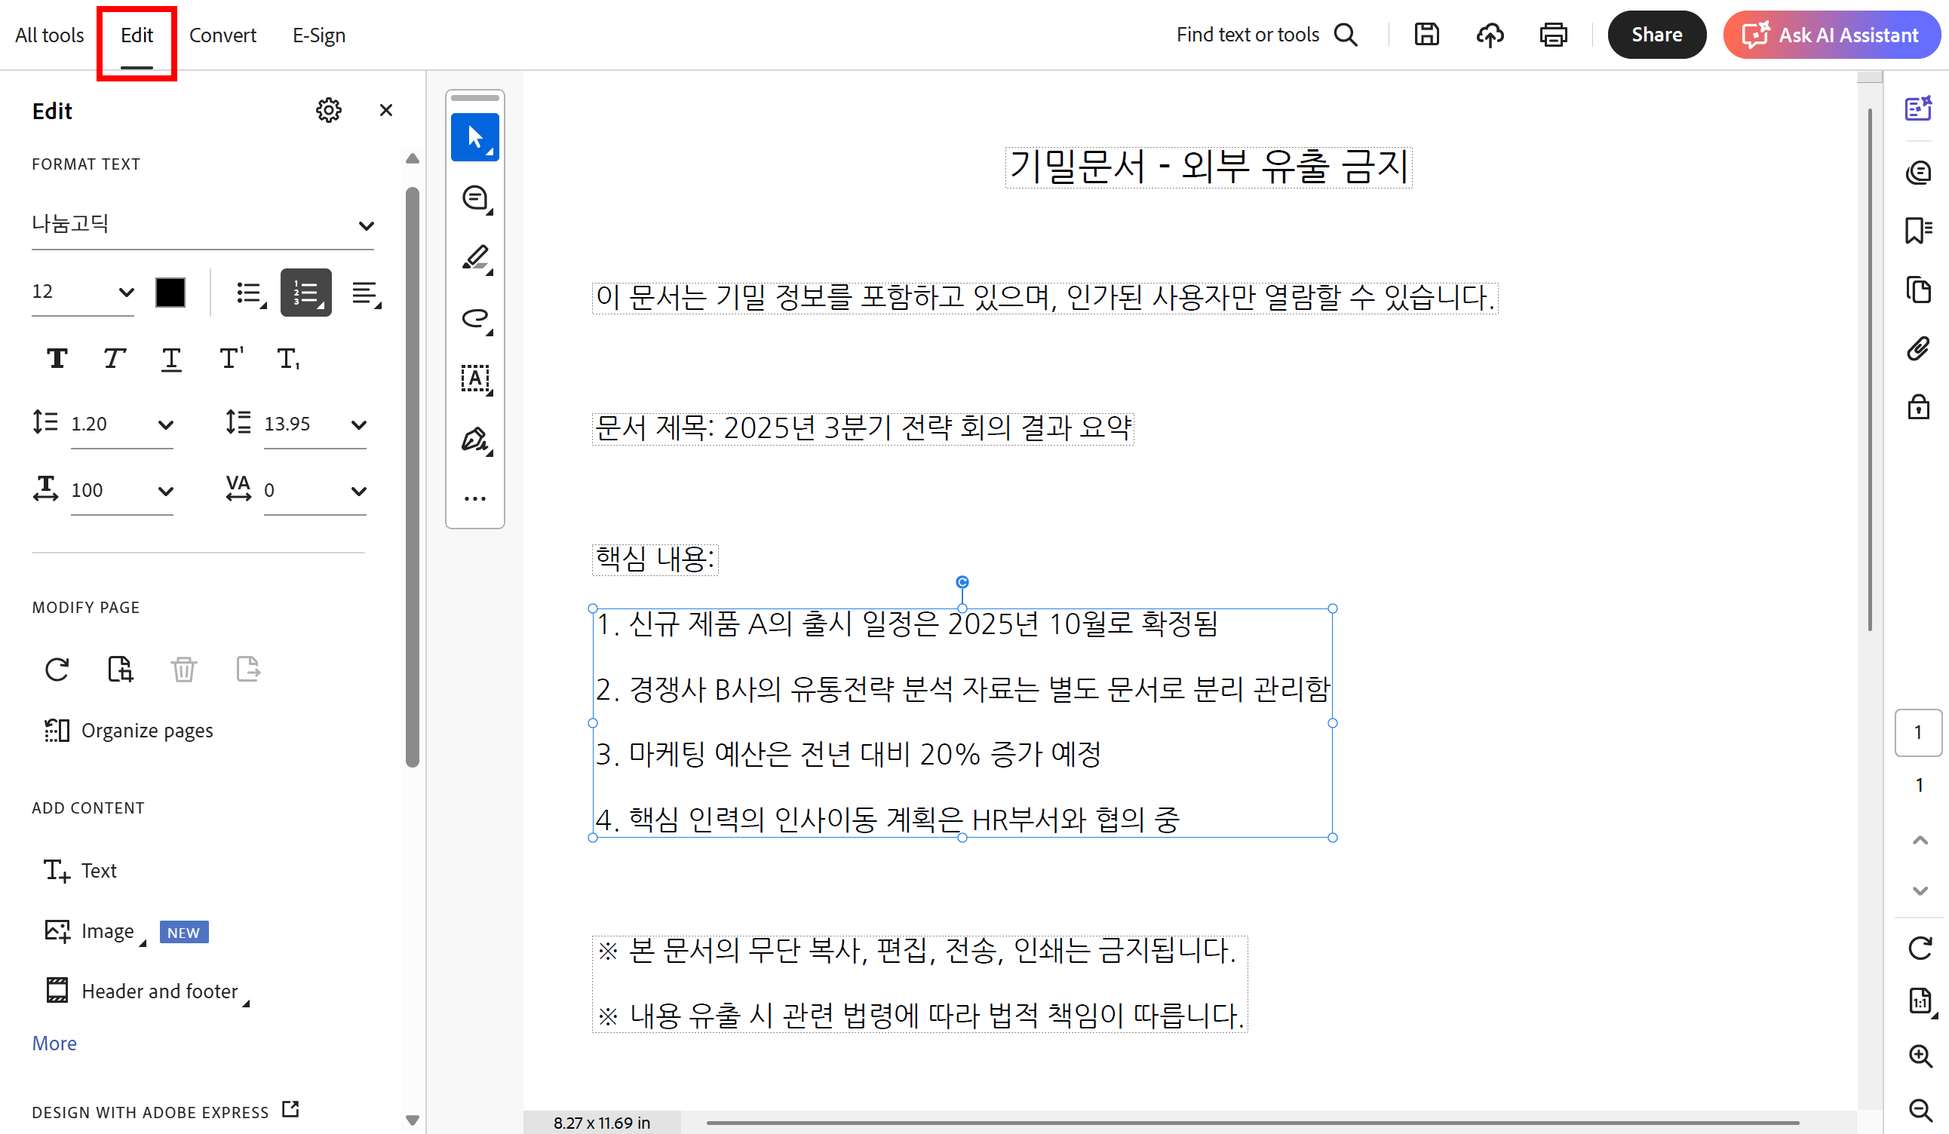Open Edit panel settings gear
This screenshot has width=1949, height=1134.
[x=329, y=111]
